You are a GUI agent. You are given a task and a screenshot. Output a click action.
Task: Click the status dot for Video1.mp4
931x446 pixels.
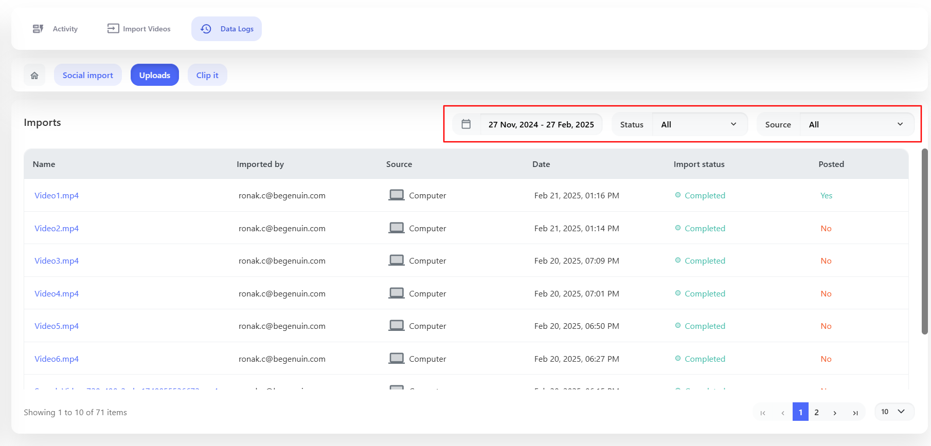(678, 195)
